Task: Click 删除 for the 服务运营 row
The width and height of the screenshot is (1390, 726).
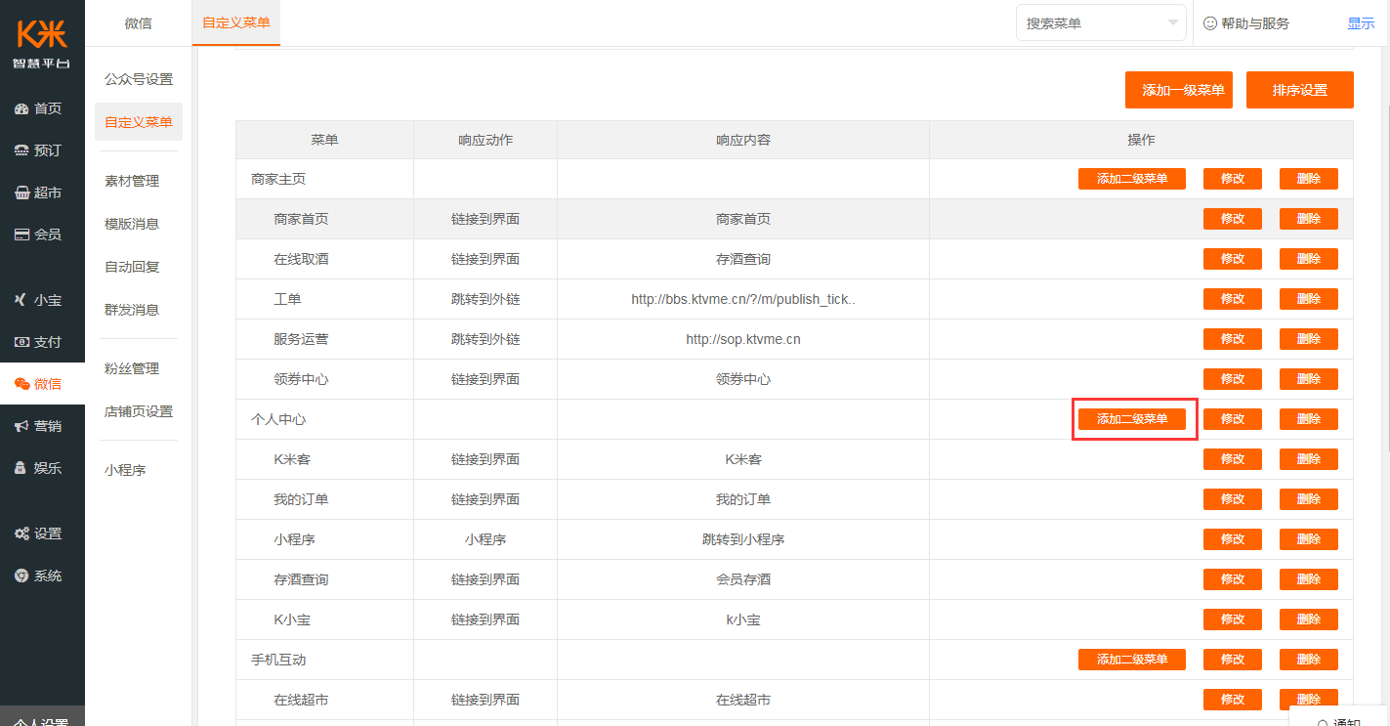Action: [1309, 339]
